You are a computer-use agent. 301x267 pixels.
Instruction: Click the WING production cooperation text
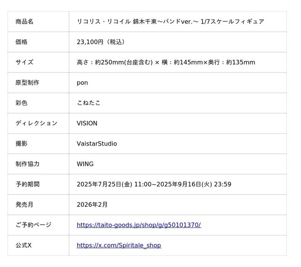[85, 164]
